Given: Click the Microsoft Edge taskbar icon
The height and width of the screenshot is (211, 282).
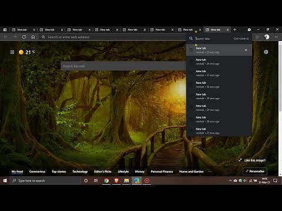Looking at the screenshot, I should 136,181.
